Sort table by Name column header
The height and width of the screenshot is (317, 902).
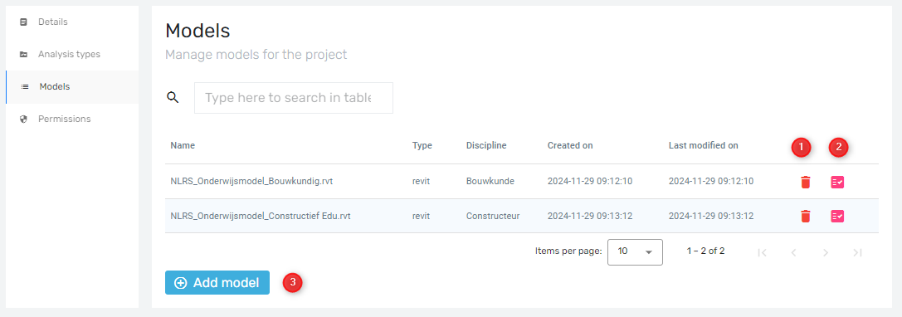(x=183, y=145)
